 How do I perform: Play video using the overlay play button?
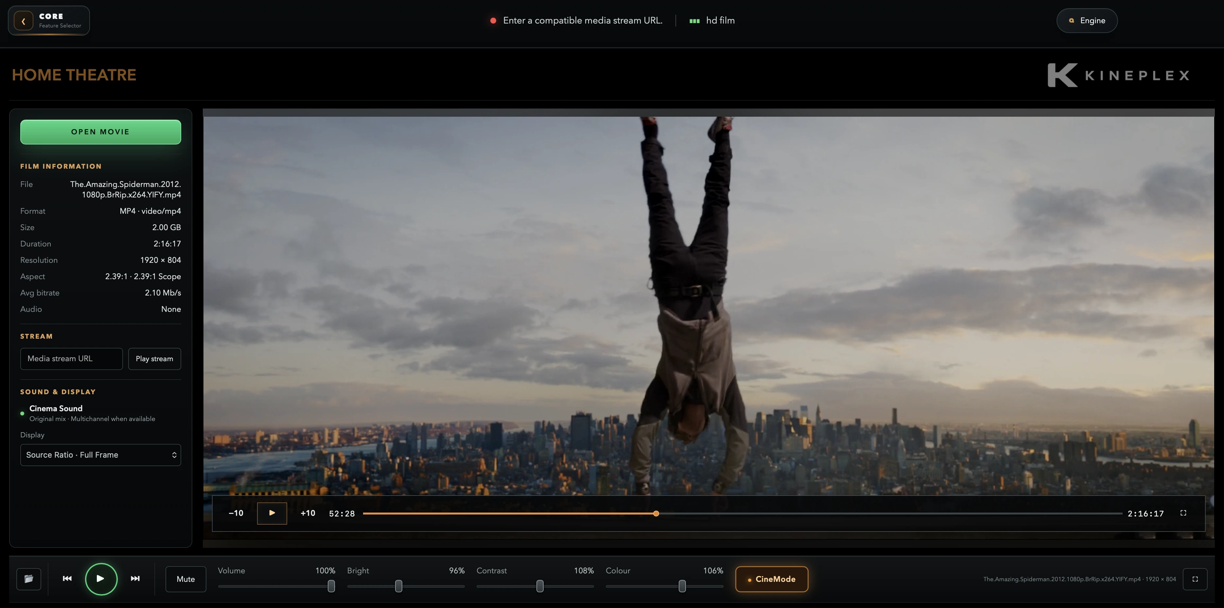click(x=272, y=513)
